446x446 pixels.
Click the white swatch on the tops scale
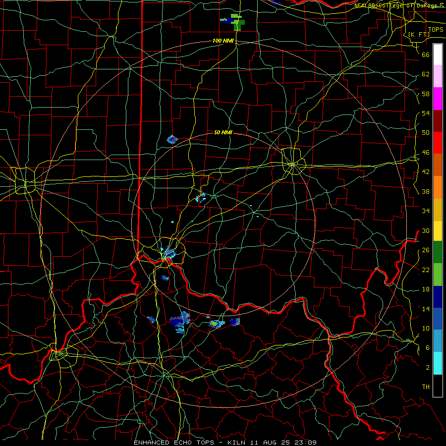[438, 55]
